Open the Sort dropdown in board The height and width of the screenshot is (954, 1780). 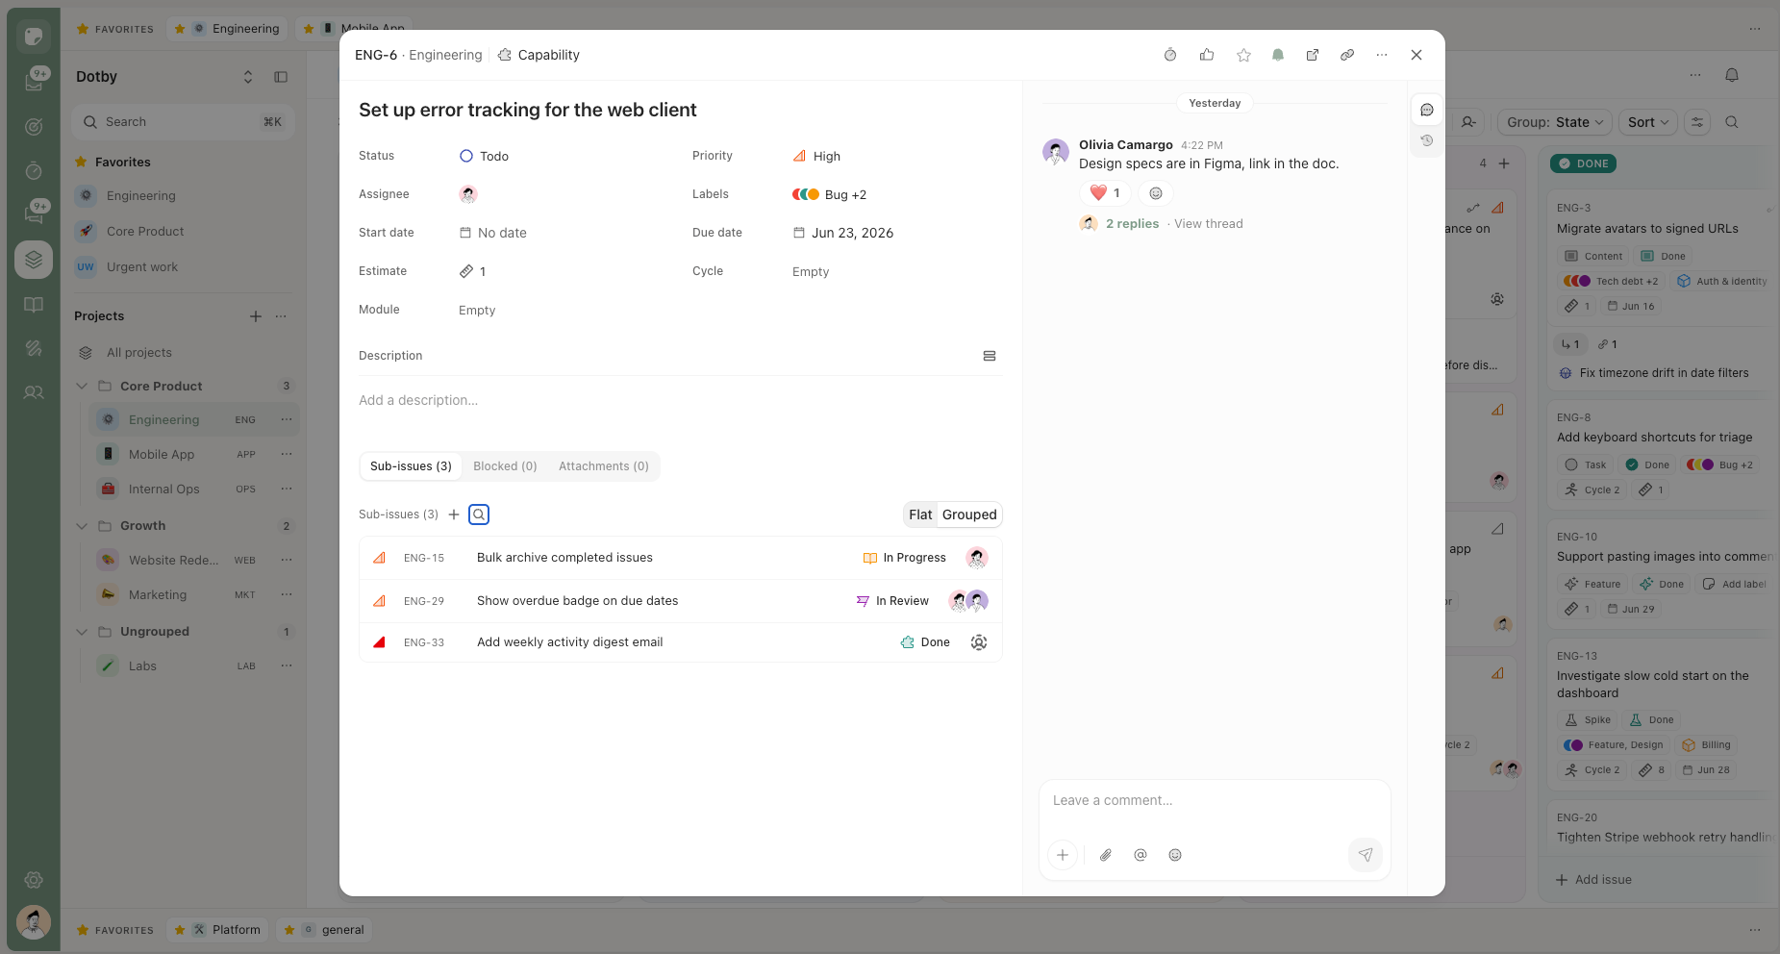tap(1648, 122)
